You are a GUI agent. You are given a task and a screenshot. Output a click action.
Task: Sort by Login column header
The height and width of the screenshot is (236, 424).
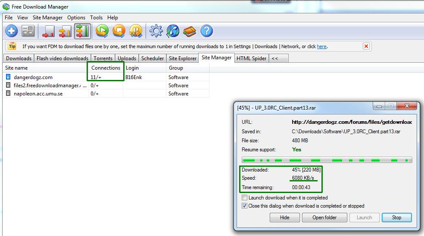pyautogui.click(x=145, y=67)
